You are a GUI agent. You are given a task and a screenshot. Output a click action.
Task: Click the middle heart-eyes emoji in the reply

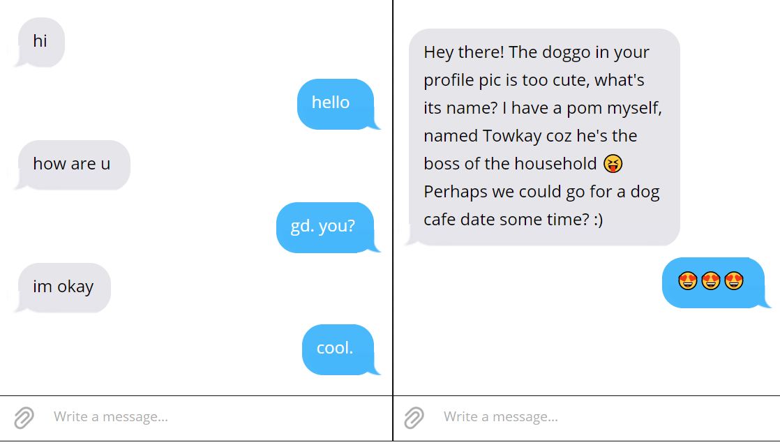pos(710,282)
